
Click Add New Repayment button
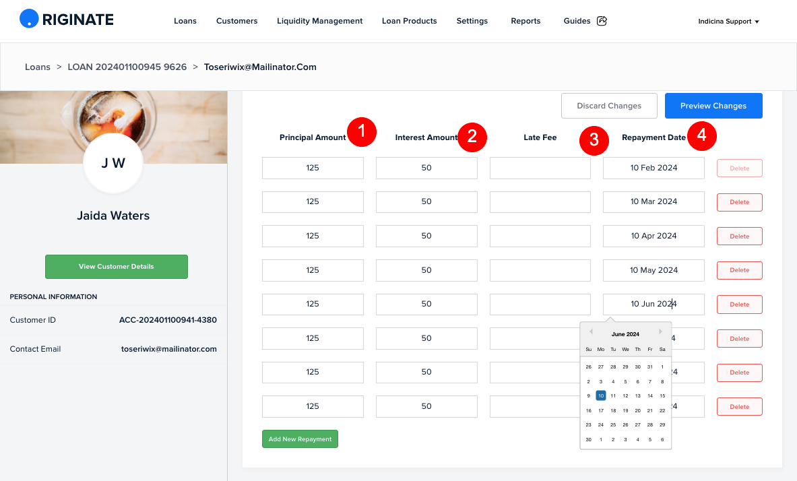pos(300,439)
